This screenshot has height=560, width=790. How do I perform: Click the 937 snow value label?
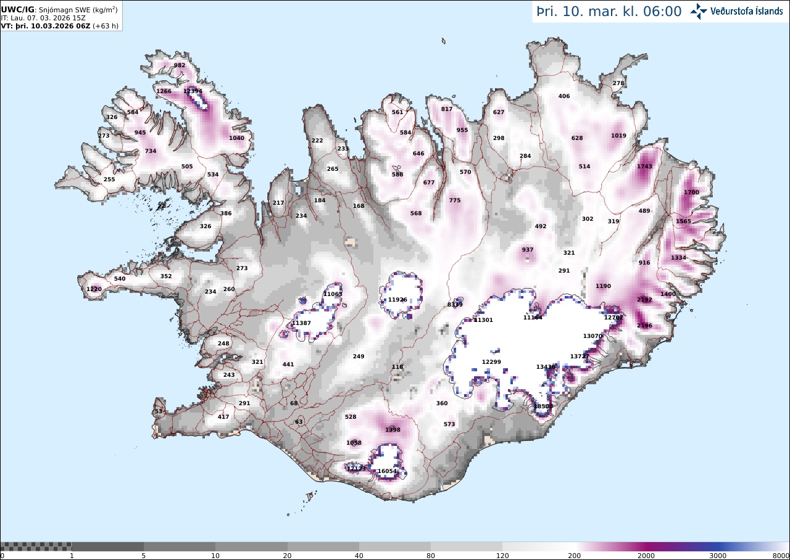(x=528, y=250)
